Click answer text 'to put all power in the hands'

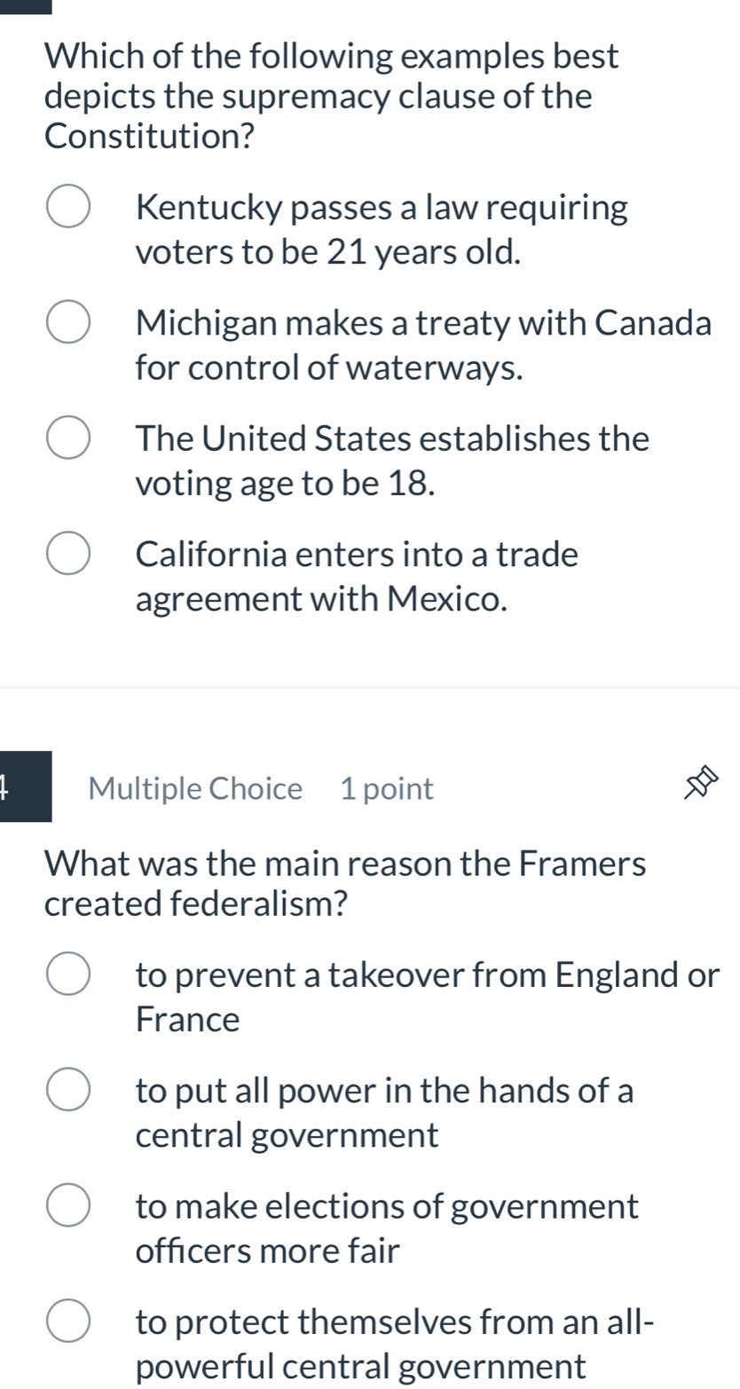[385, 1113]
